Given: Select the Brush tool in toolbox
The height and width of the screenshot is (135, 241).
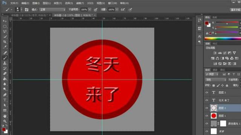Looking at the screenshot, I should click(x=5, y=58).
